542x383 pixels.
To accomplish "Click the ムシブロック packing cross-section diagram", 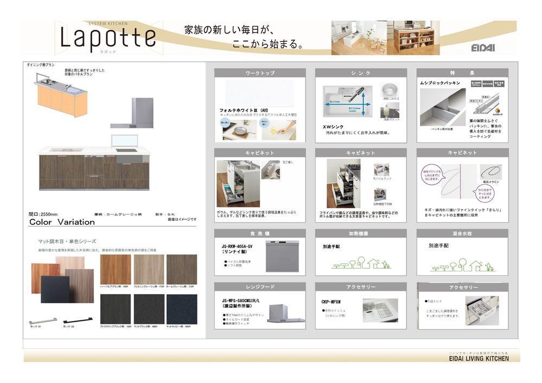I will pyautogui.click(x=485, y=105).
